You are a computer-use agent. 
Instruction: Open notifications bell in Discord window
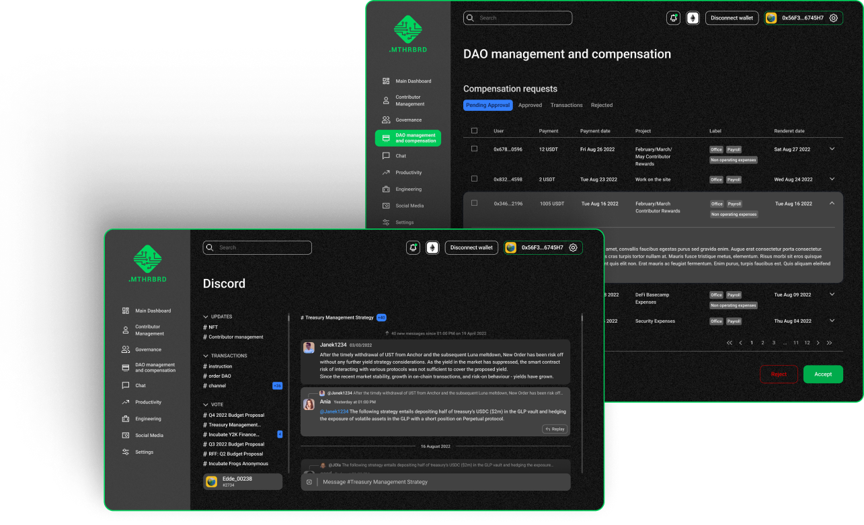click(x=413, y=247)
